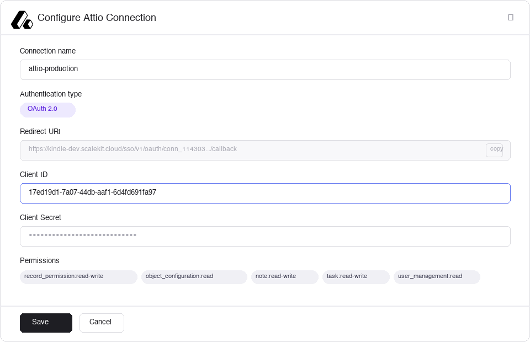530x342 pixels.
Task: Toggle the note:read-write permission
Action: pyautogui.click(x=284, y=276)
